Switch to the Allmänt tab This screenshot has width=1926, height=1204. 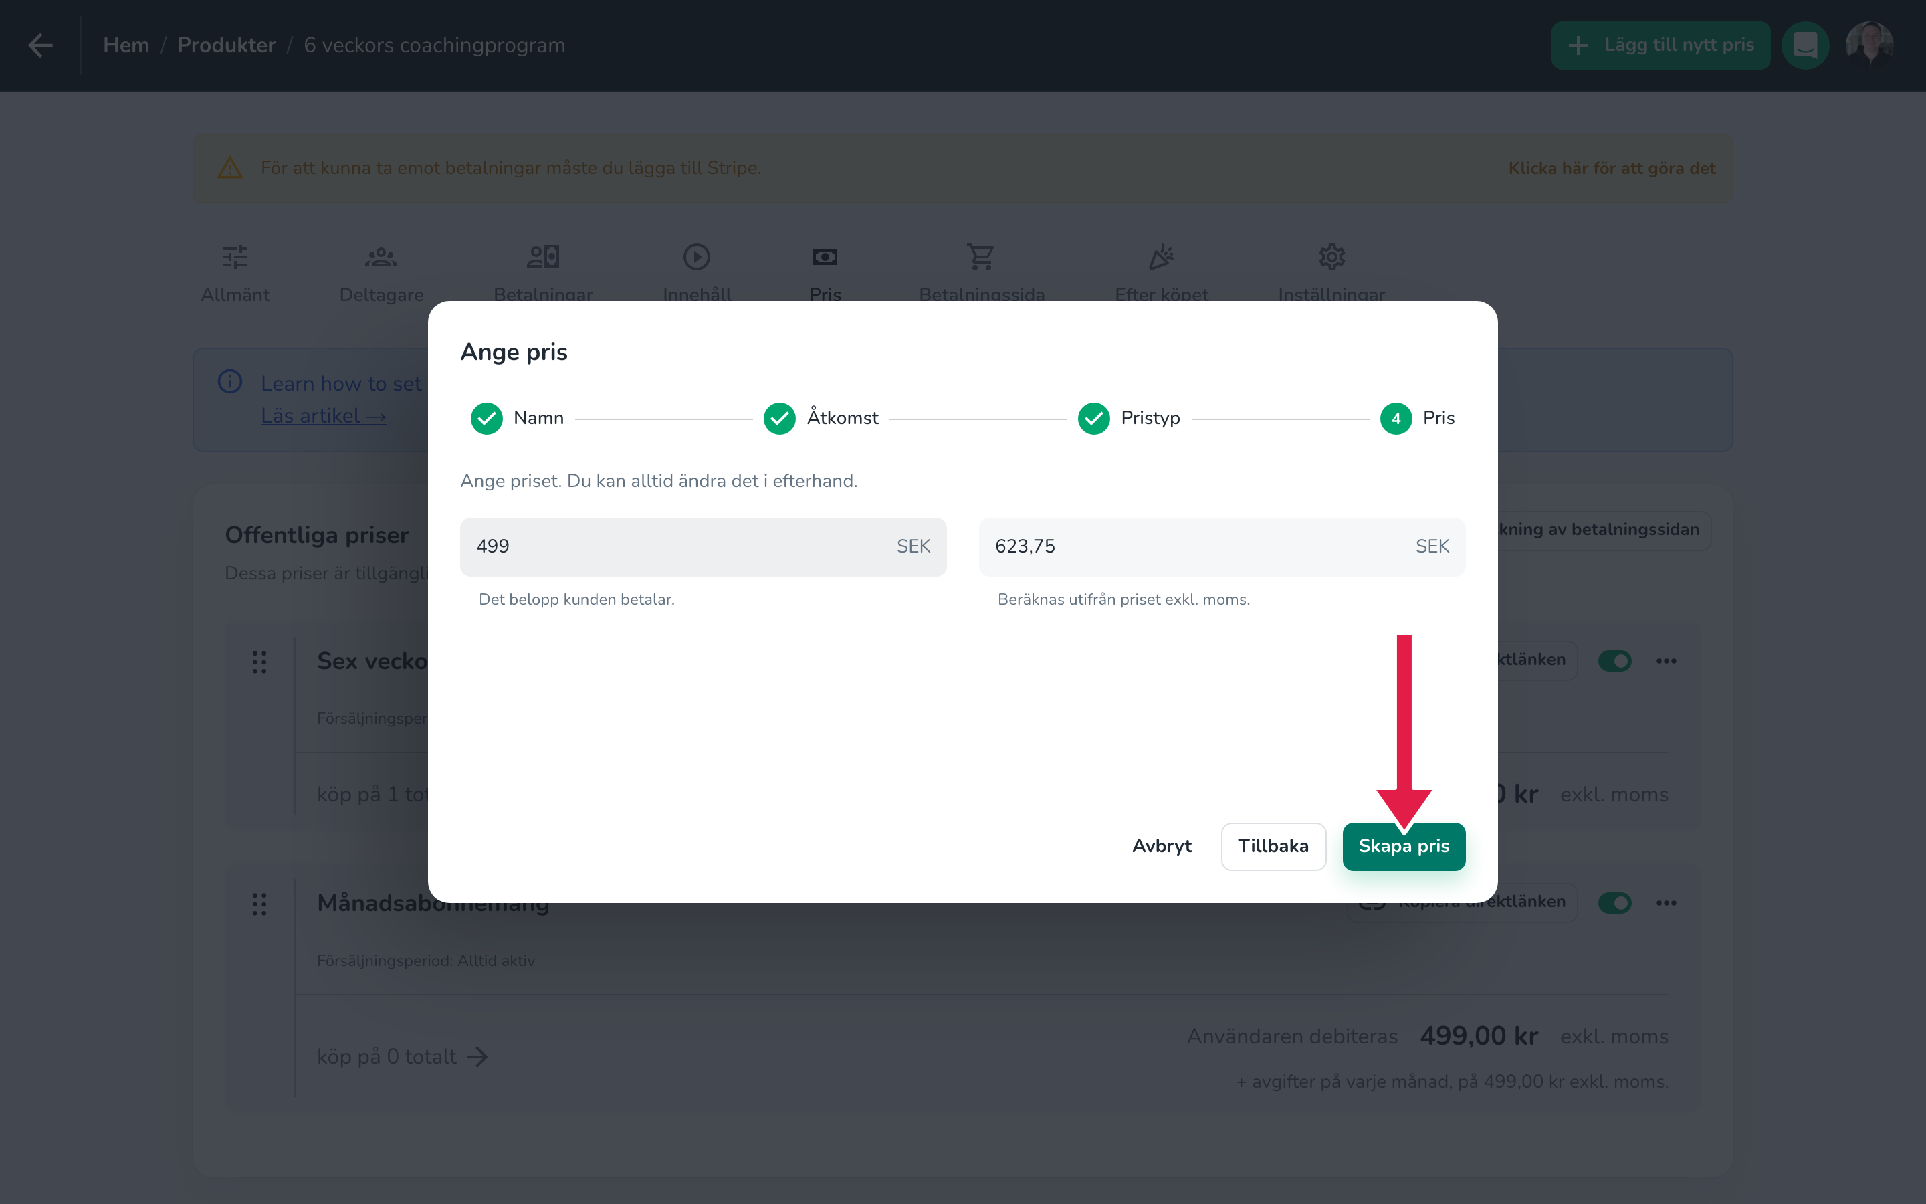click(235, 272)
